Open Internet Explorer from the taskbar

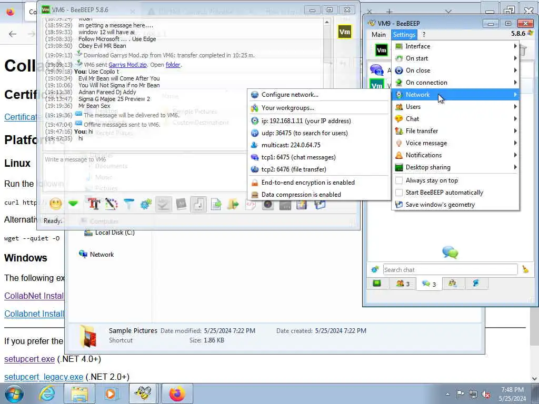point(47,393)
